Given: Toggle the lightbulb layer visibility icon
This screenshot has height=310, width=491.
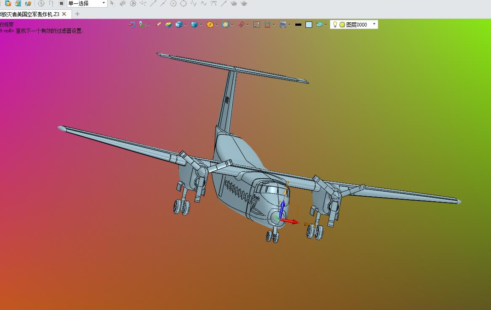Looking at the screenshot, I should pos(335,24).
